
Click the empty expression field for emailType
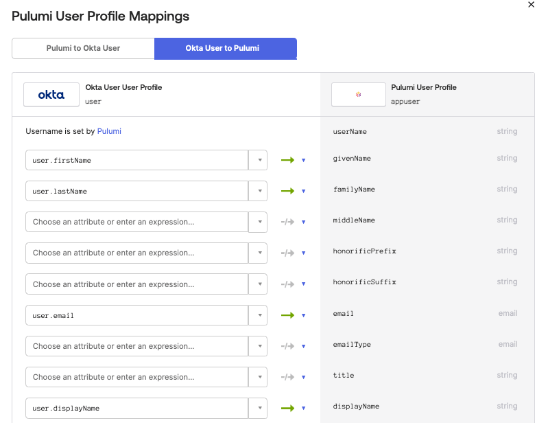coord(136,346)
